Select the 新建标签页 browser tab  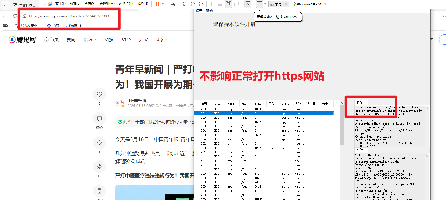coord(25,5)
